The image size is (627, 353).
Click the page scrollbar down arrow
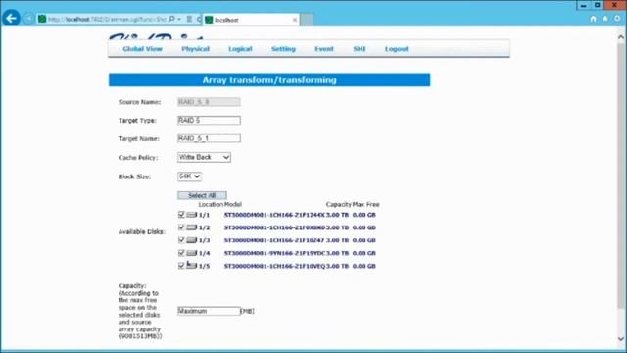point(621,339)
